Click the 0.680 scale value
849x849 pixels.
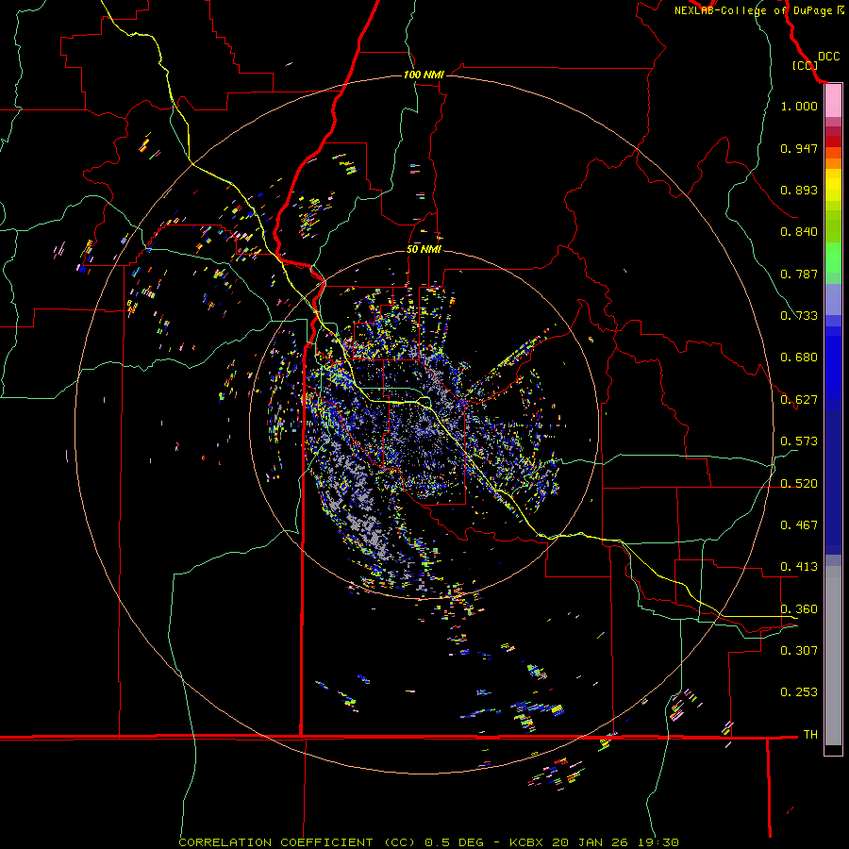coord(799,358)
